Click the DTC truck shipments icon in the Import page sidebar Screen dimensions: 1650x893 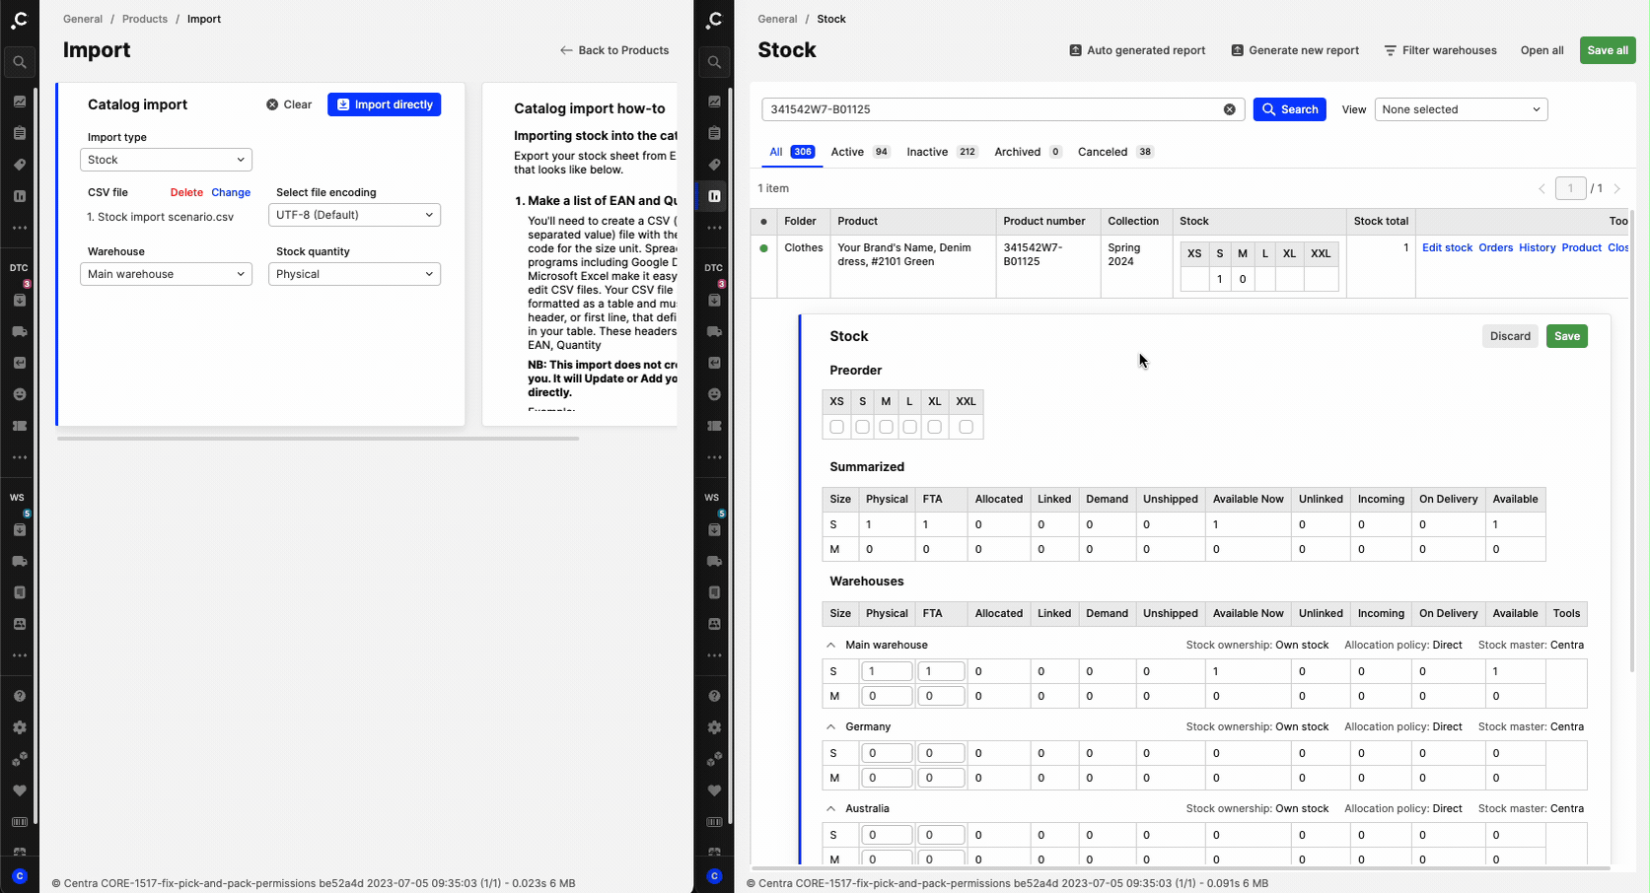(20, 331)
